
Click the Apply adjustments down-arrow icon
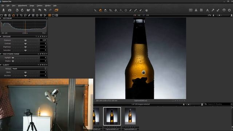pyautogui.click(x=218, y=10)
